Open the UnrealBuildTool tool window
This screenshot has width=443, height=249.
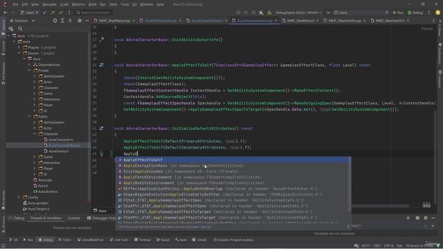click(91, 240)
